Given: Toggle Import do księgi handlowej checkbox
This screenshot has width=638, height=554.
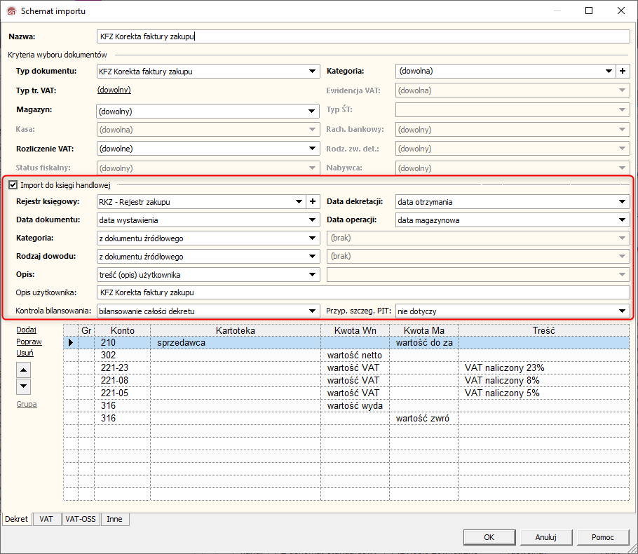Looking at the screenshot, I should point(13,185).
